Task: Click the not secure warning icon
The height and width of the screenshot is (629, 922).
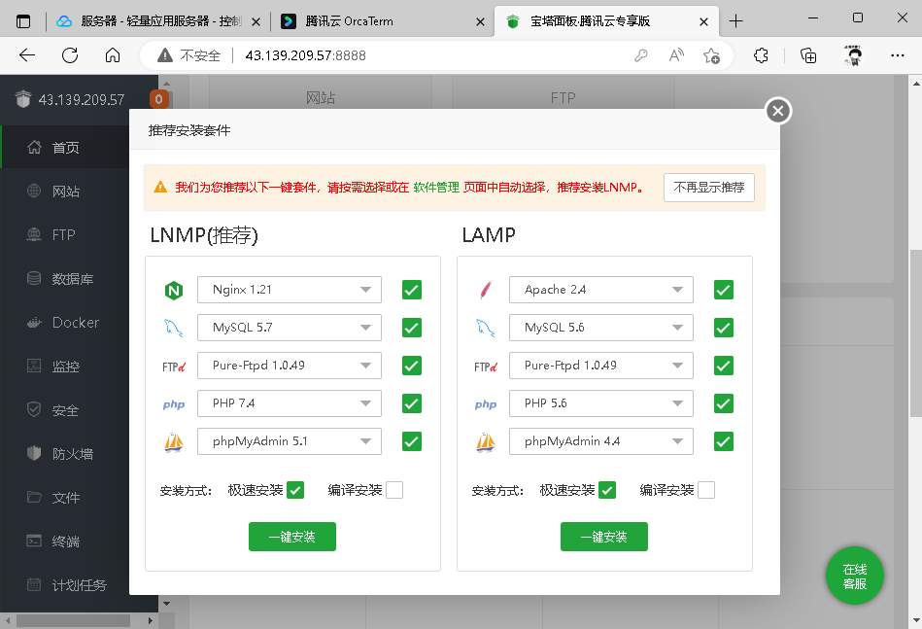Action: [165, 55]
